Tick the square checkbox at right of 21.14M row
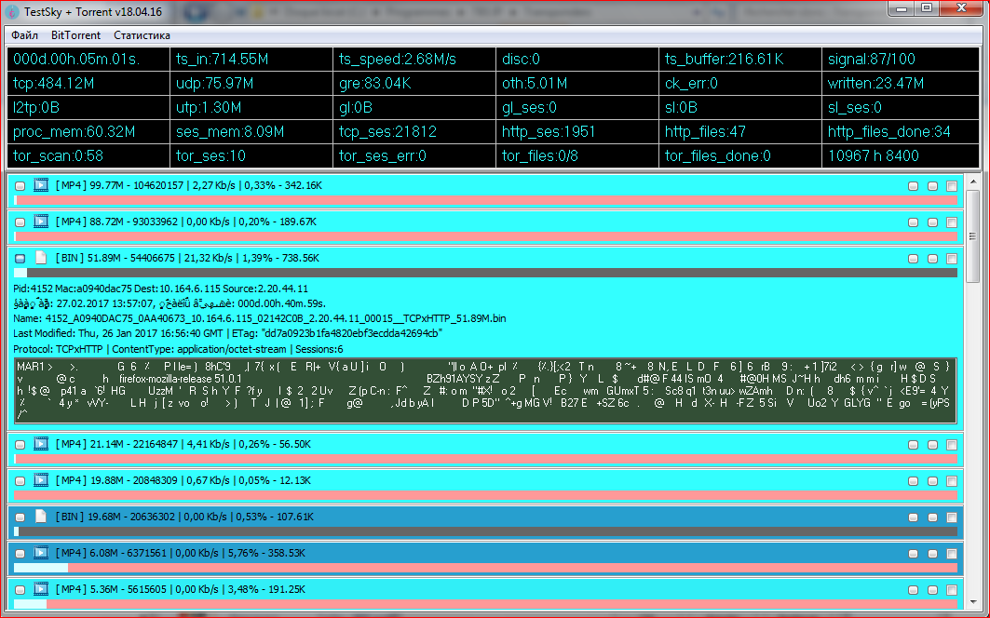 (951, 445)
